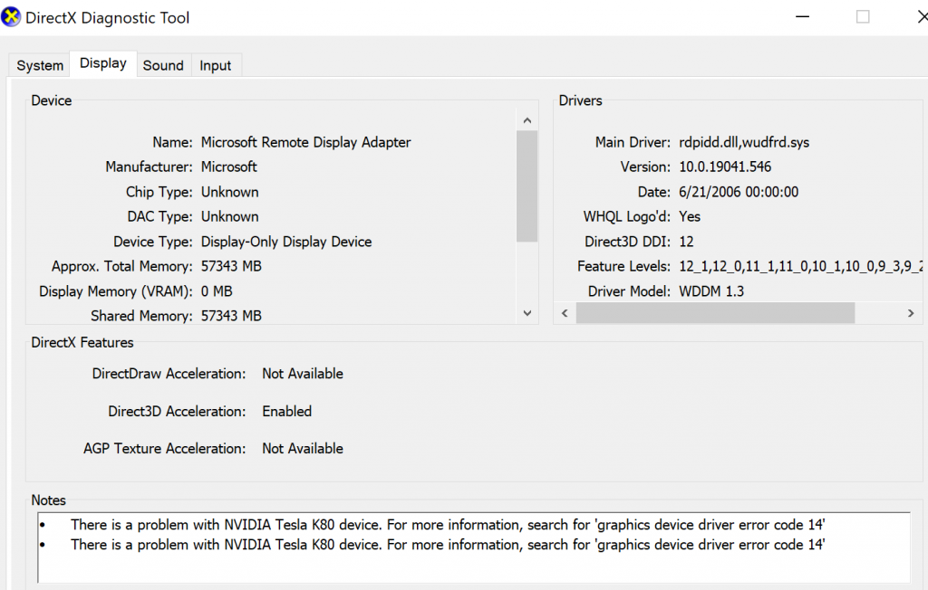The height and width of the screenshot is (590, 928).
Task: Click the 'DirectDraw Acceleration:' label
Action: [x=169, y=374]
